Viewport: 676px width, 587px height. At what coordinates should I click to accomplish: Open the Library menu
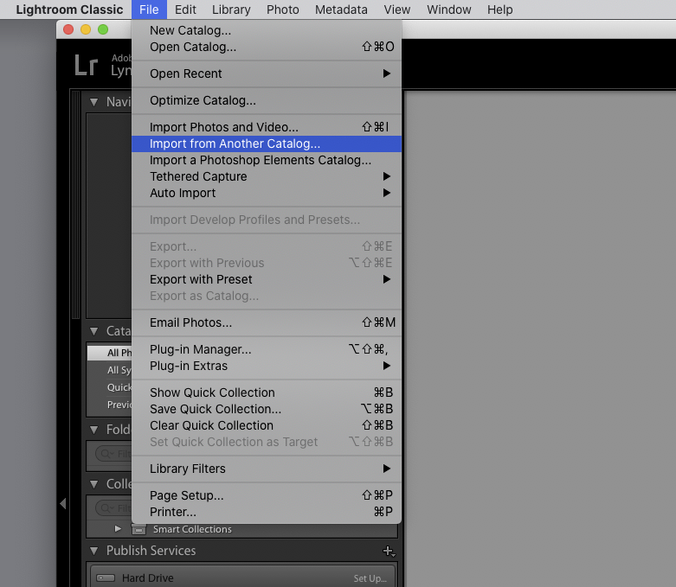click(x=231, y=10)
